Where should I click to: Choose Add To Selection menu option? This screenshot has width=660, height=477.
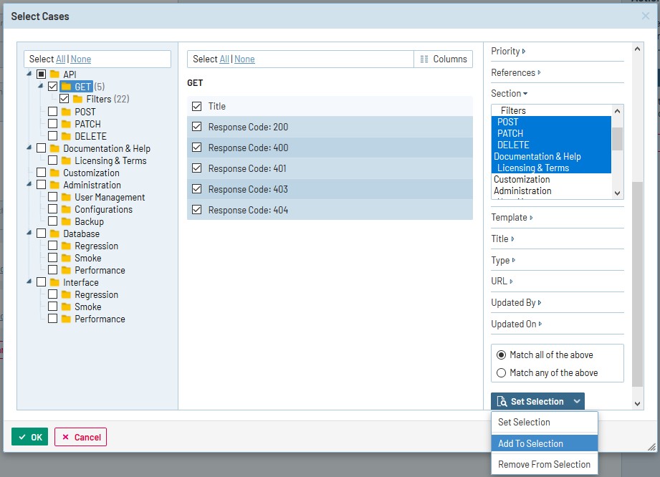[x=530, y=443]
